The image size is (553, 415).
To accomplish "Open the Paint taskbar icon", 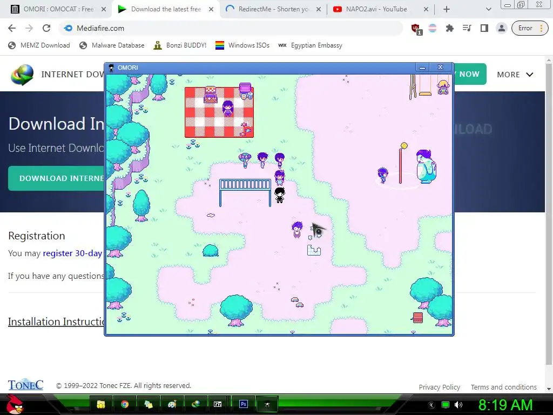I will [172, 404].
